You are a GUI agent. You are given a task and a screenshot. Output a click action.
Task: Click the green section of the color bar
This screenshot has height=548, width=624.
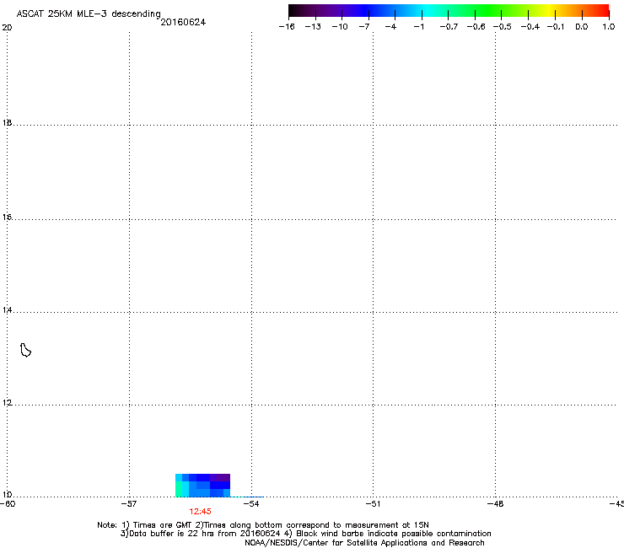tap(489, 10)
